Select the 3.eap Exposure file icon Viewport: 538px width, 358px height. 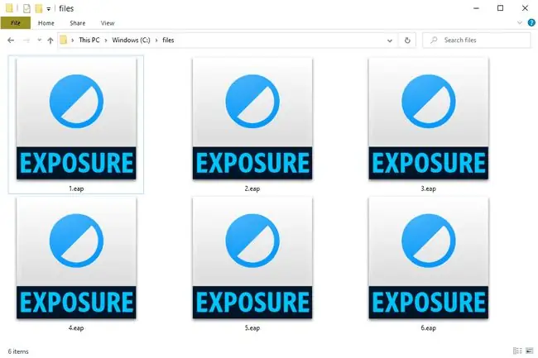point(428,119)
